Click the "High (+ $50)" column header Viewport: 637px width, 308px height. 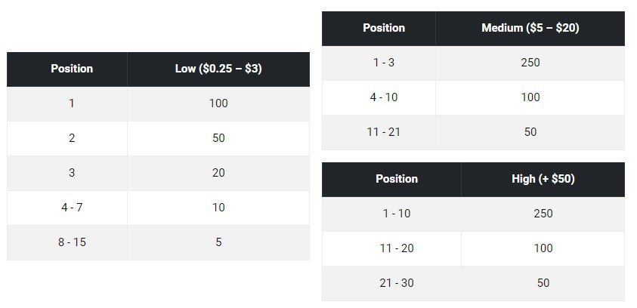click(543, 179)
